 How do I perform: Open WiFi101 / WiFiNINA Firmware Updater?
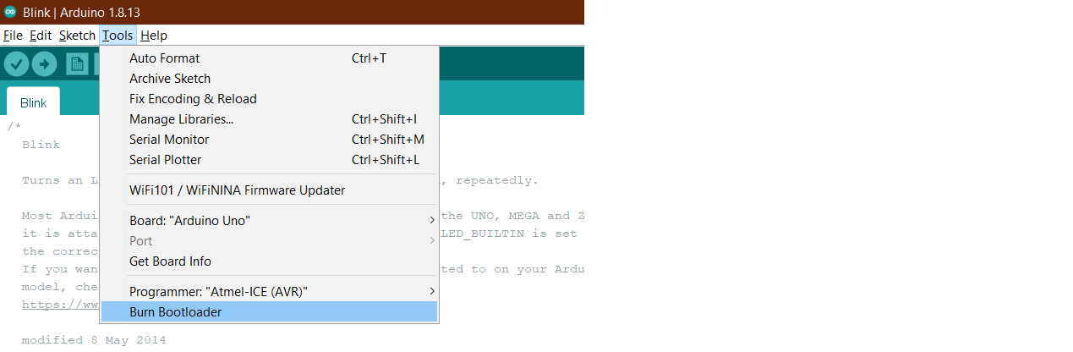point(269,190)
